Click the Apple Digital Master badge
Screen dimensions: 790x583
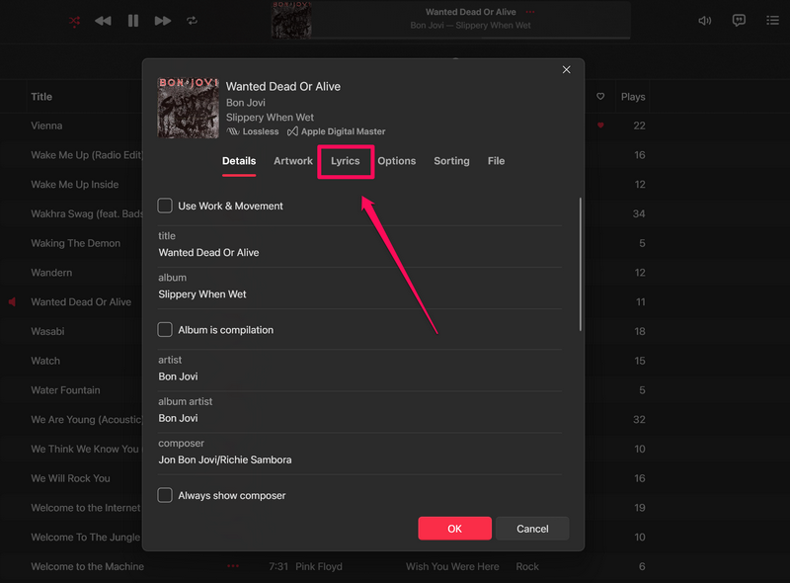coord(336,131)
